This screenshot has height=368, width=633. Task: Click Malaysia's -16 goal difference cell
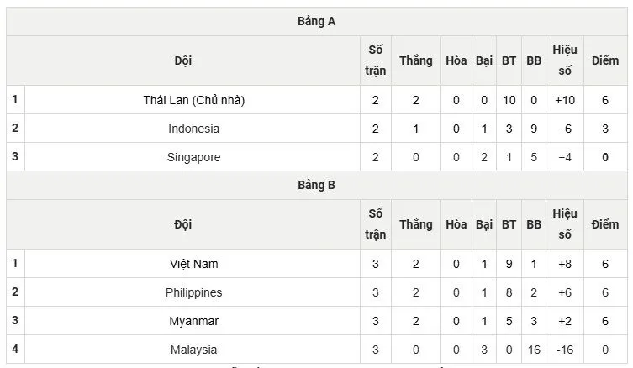coord(564,350)
